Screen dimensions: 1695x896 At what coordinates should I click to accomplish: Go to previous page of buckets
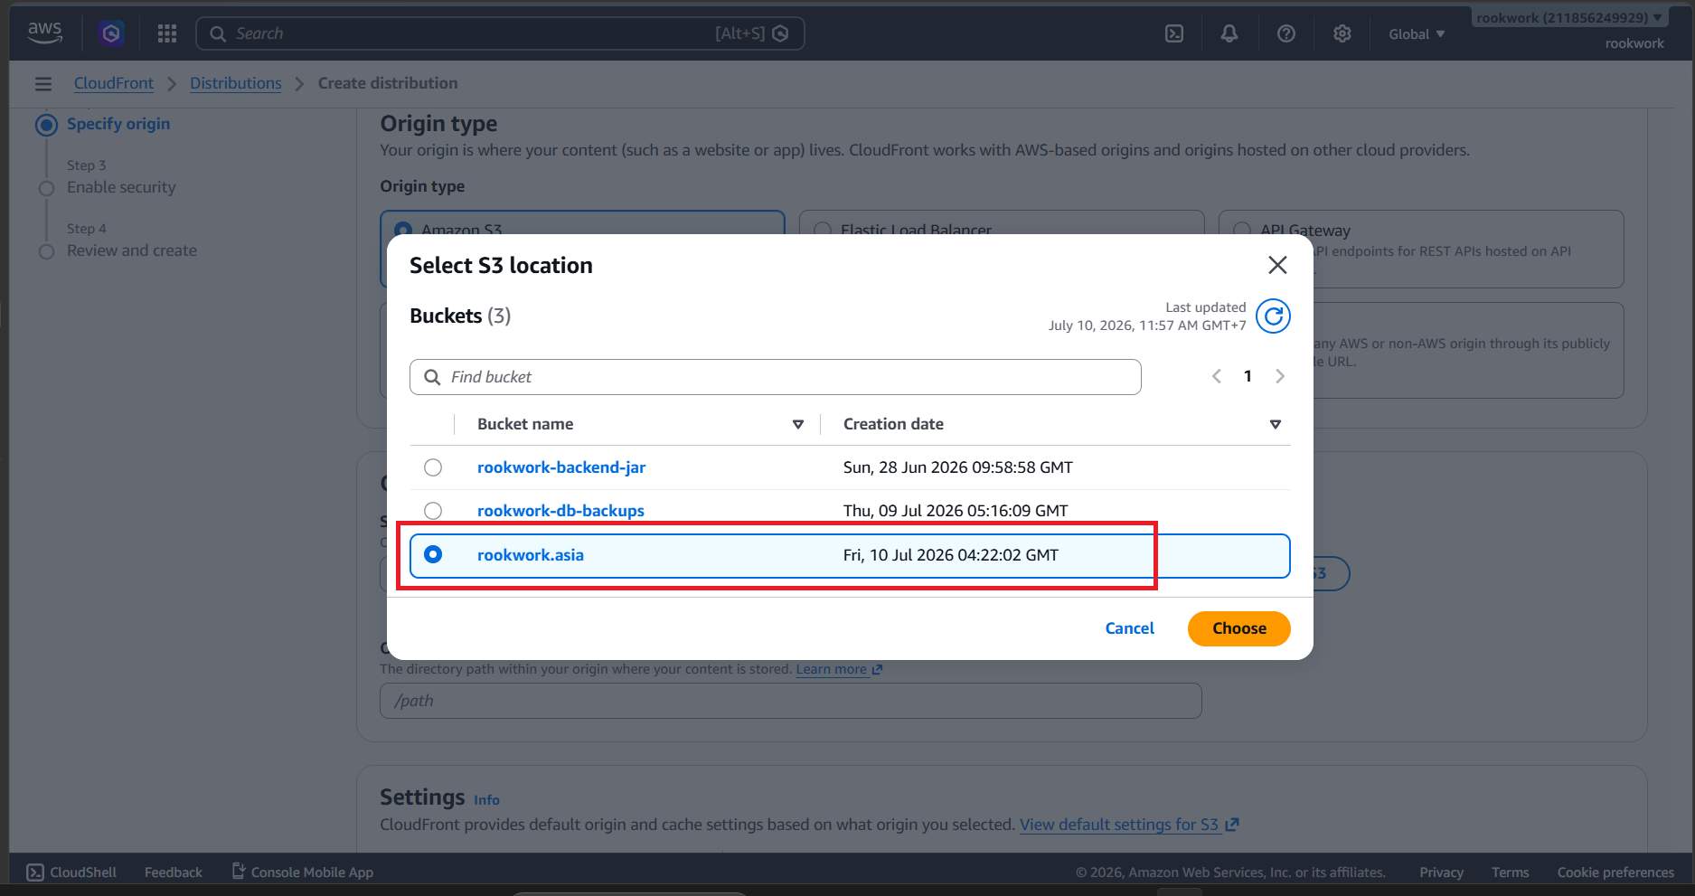click(x=1217, y=376)
